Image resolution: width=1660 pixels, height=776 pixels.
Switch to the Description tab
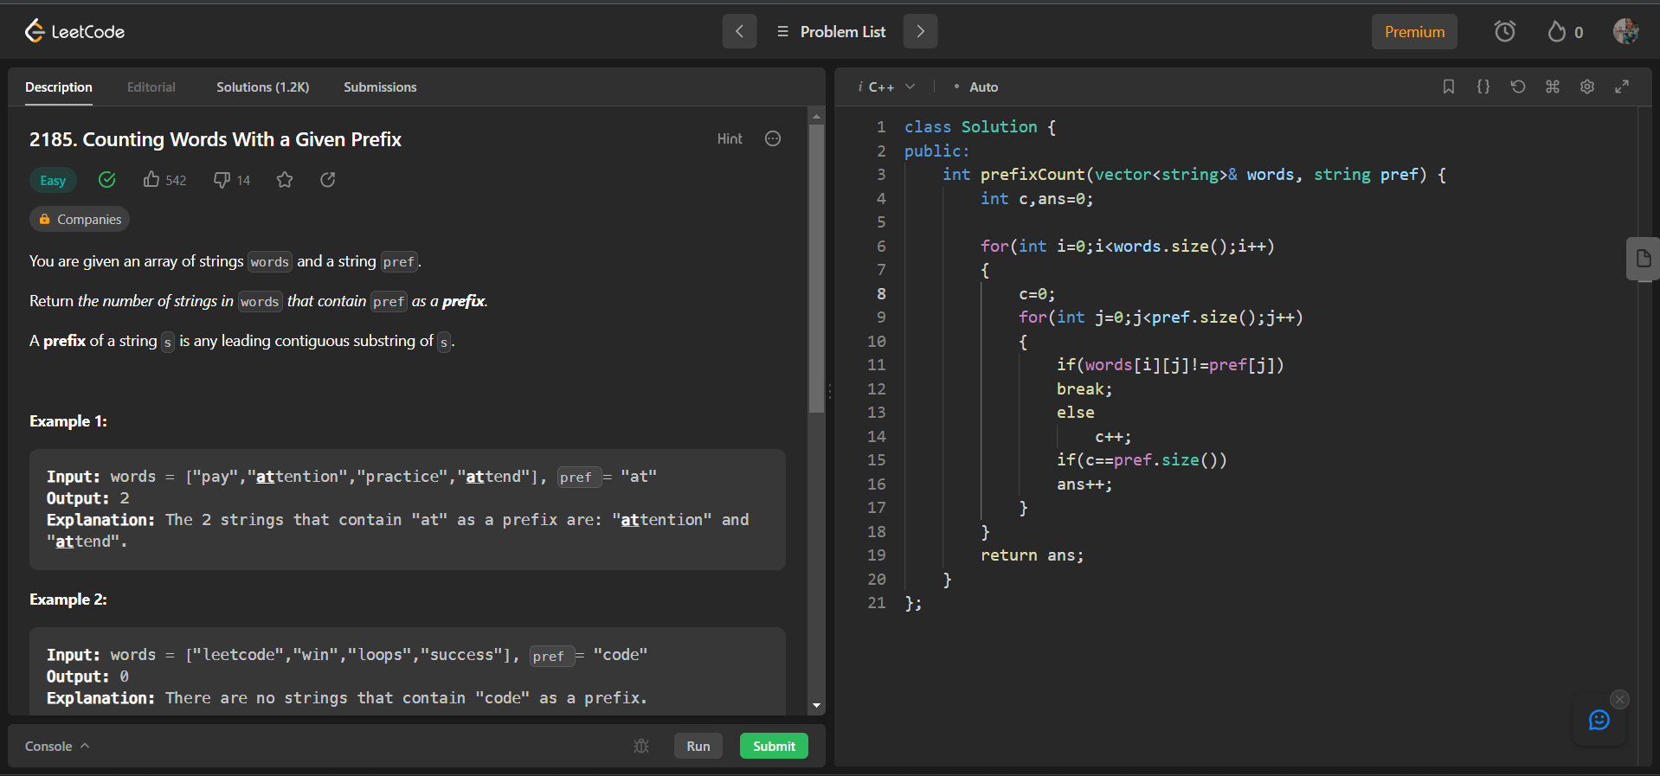click(59, 87)
